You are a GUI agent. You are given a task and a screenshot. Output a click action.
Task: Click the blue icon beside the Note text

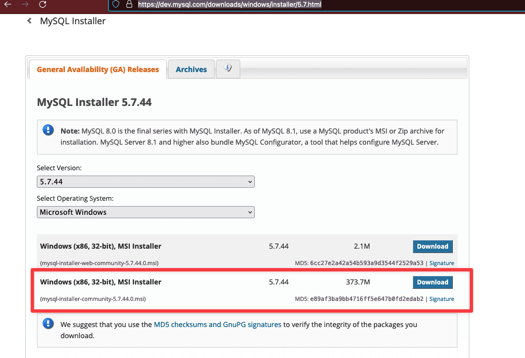pyautogui.click(x=48, y=130)
